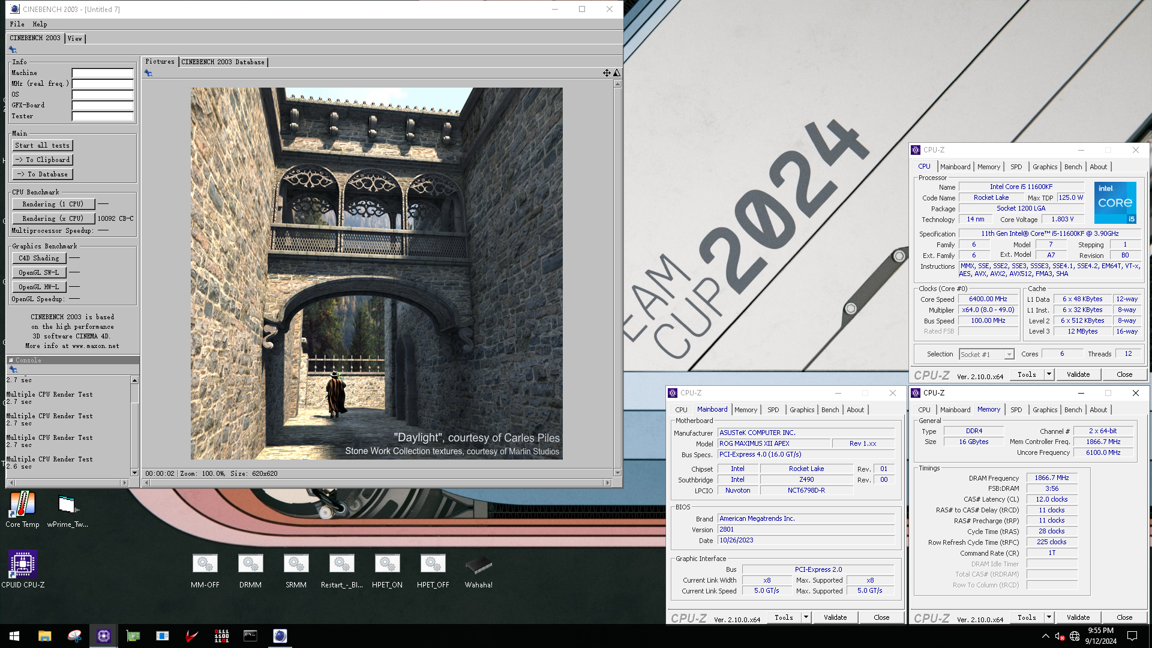Click inside the Machine input field

click(103, 73)
